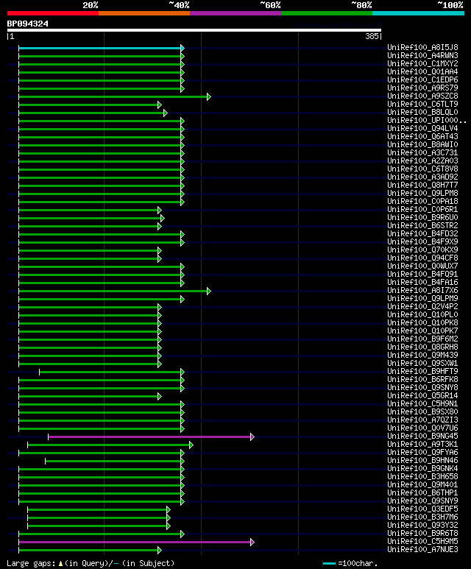
Task: Click the UniRef100_B8AWI0 text
Action: pyautogui.click(x=422, y=145)
